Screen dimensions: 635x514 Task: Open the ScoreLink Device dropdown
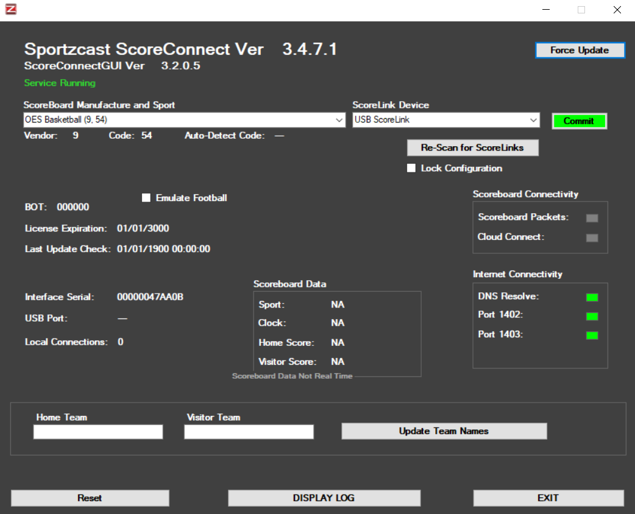[446, 120]
